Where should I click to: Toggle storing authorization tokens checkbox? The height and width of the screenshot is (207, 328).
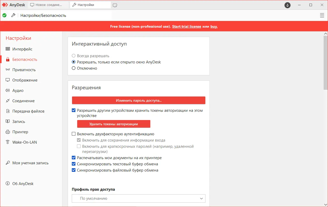pyautogui.click(x=74, y=110)
